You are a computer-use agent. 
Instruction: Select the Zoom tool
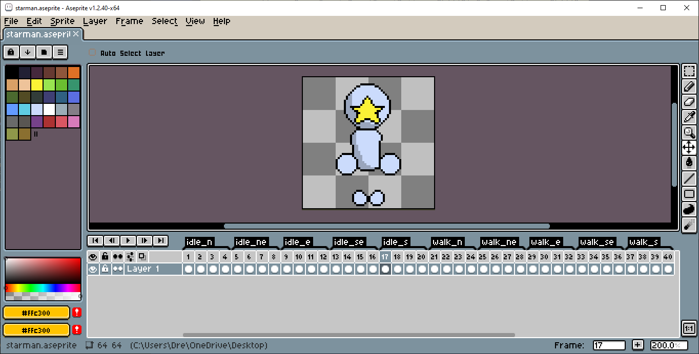689,132
